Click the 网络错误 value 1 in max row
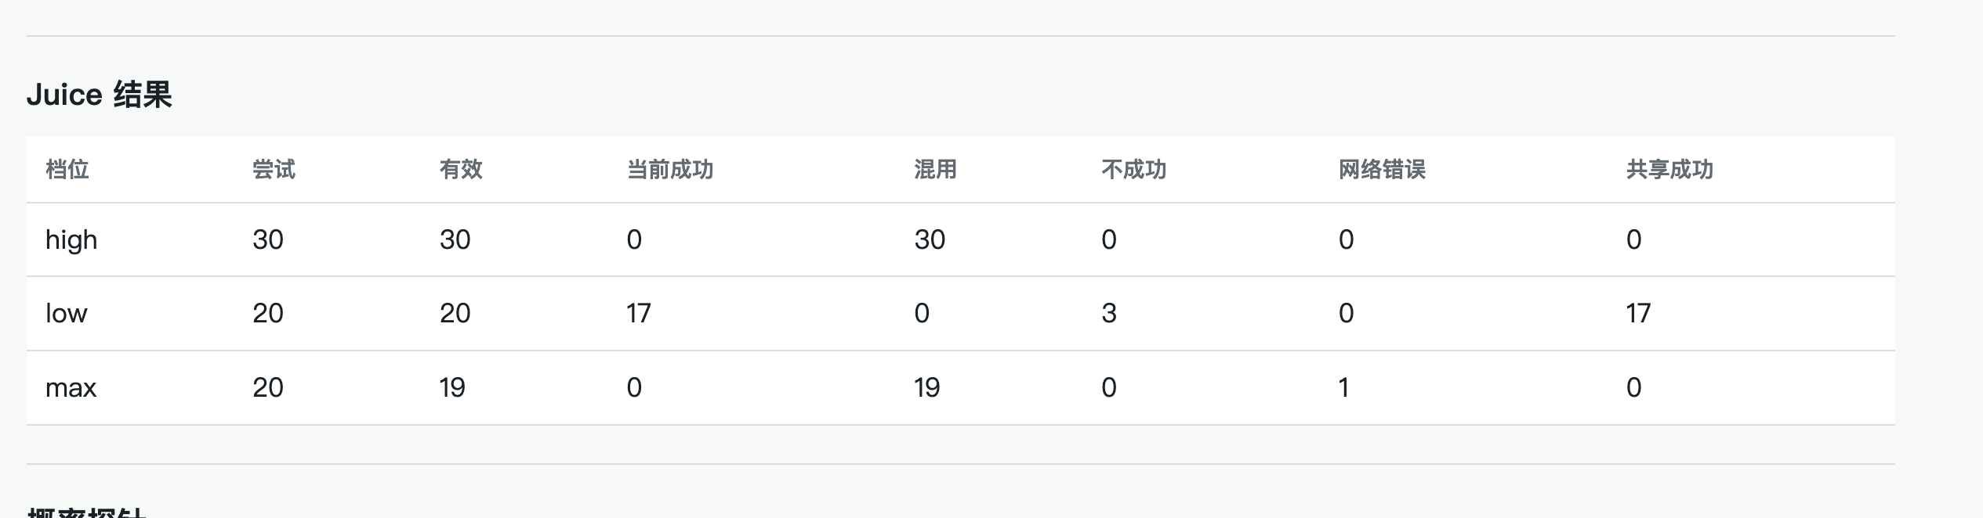 [1344, 387]
